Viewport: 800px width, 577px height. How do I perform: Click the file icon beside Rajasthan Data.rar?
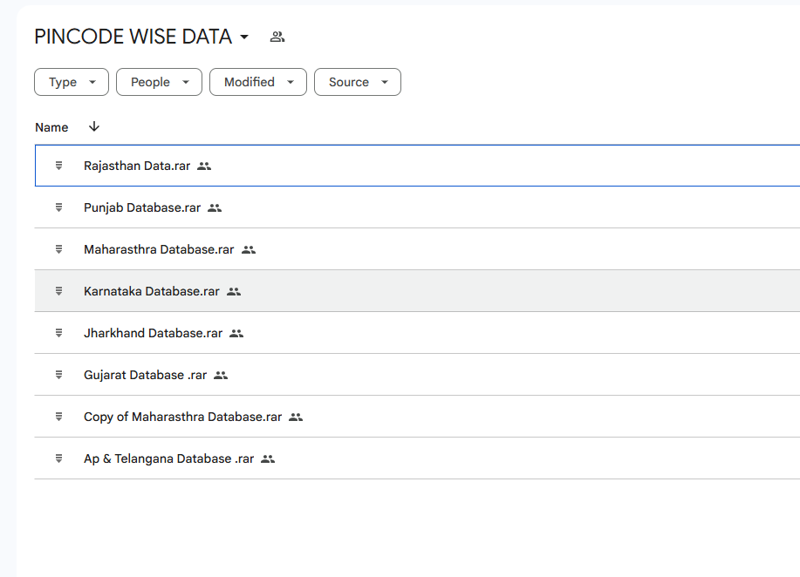click(58, 166)
